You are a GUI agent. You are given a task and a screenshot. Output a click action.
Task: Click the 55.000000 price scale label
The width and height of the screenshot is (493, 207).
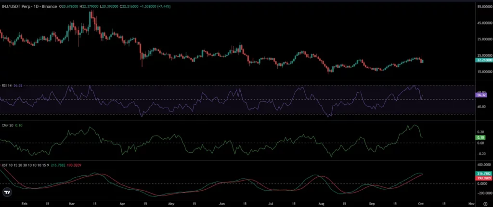pos(484,7)
